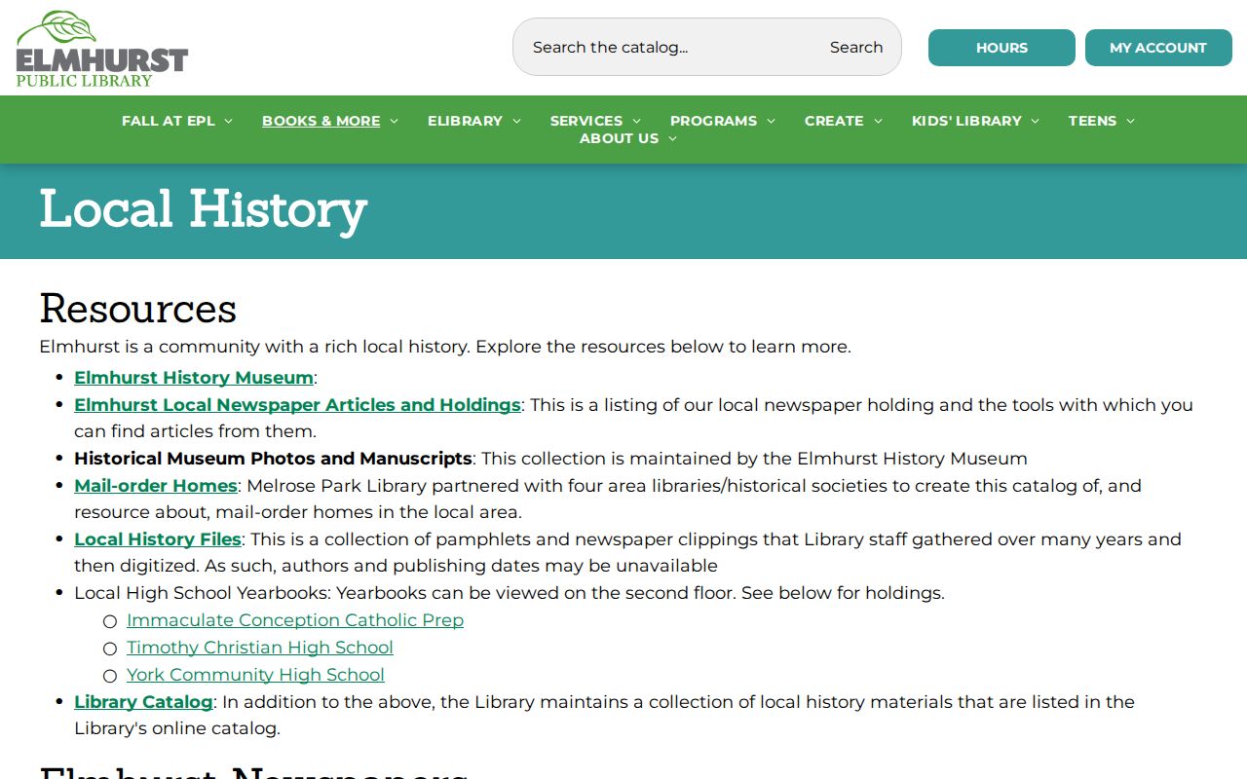Viewport: 1247px width, 779px height.
Task: Submit the catalog Search button
Action: point(856,47)
